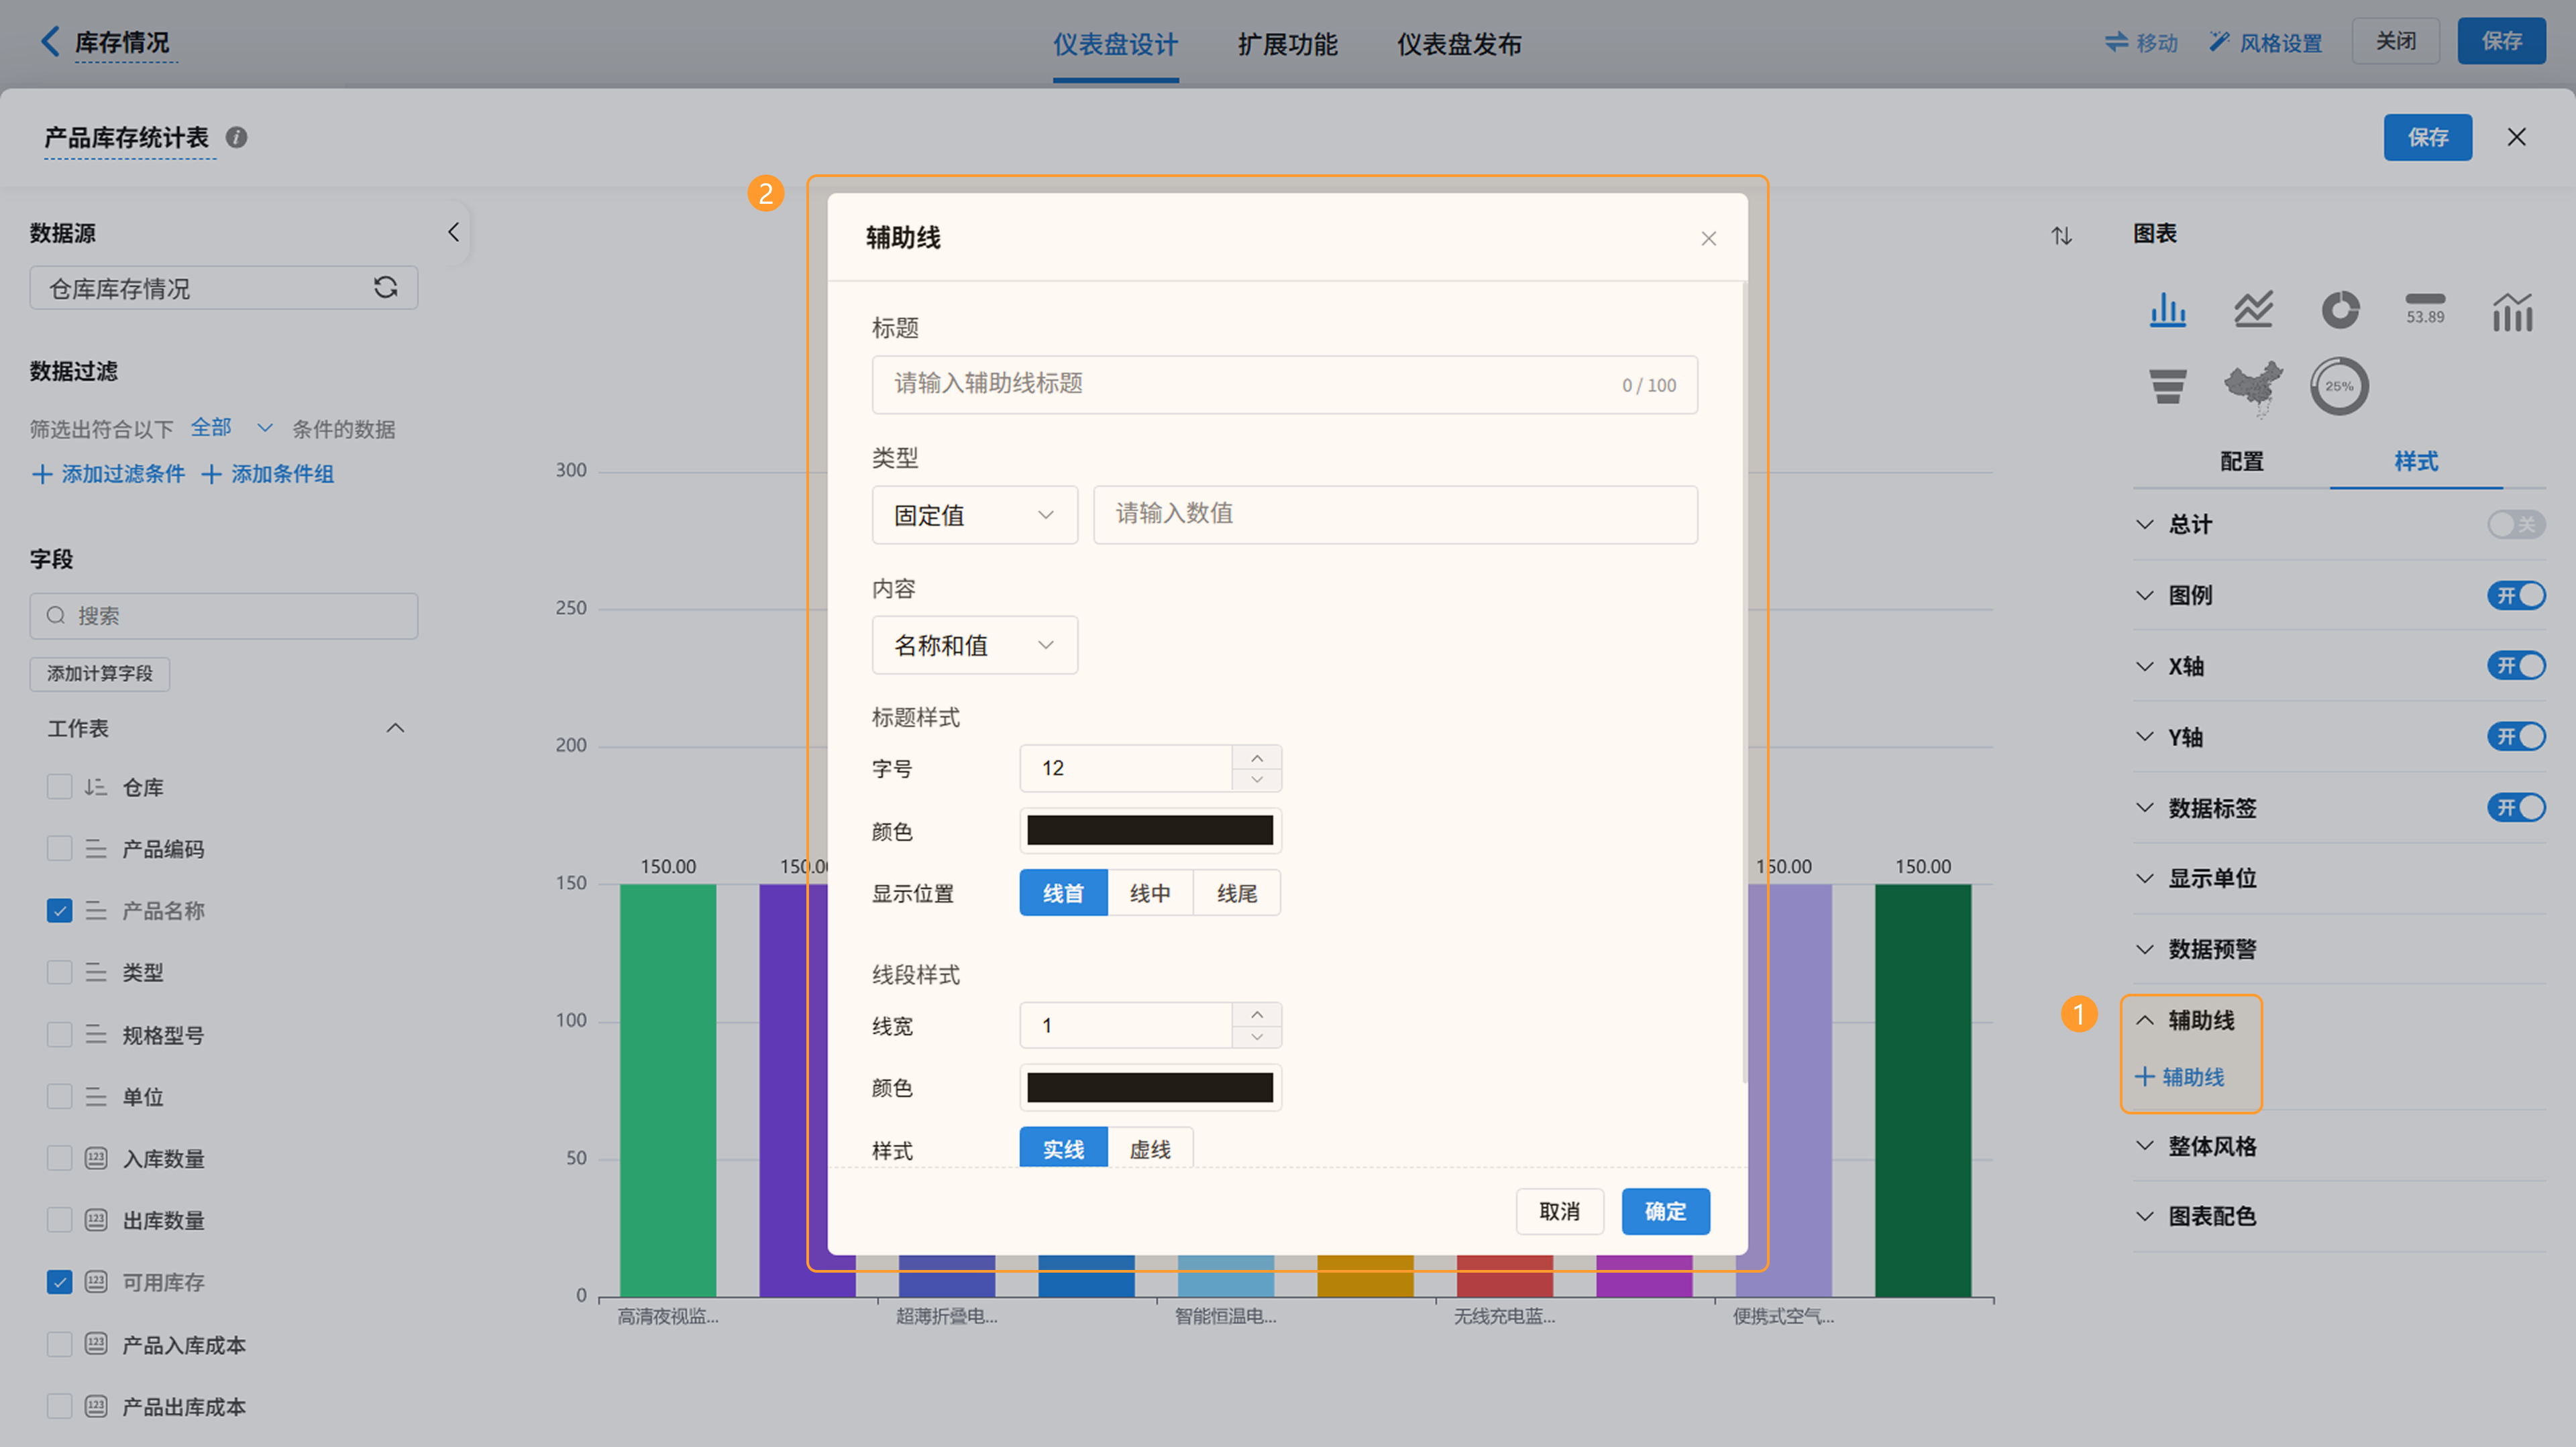The height and width of the screenshot is (1447, 2576).
Task: Open the 固定值 type dropdown
Action: (974, 515)
